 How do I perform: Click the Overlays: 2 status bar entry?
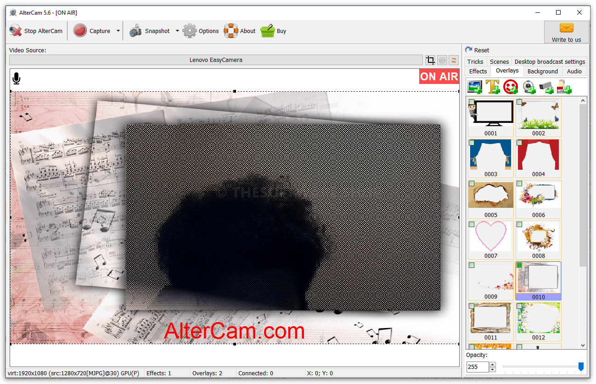click(207, 373)
